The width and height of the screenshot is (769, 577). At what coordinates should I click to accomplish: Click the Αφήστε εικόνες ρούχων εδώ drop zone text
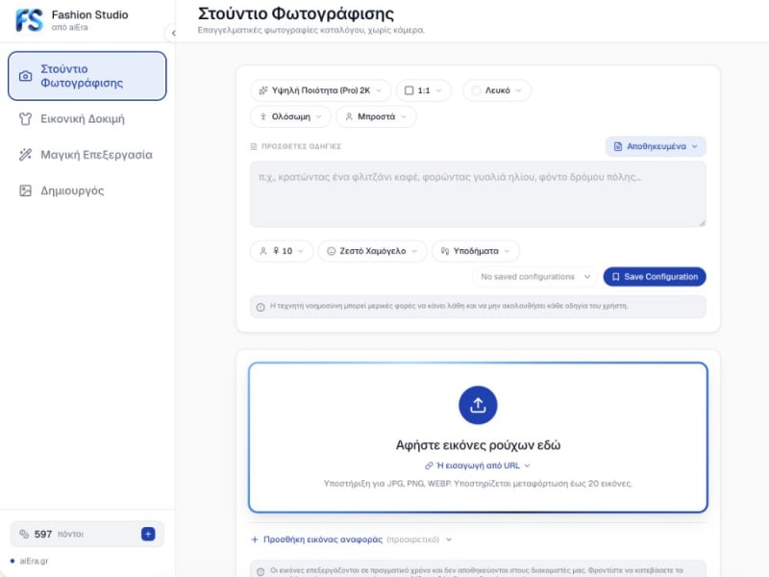[x=478, y=445]
